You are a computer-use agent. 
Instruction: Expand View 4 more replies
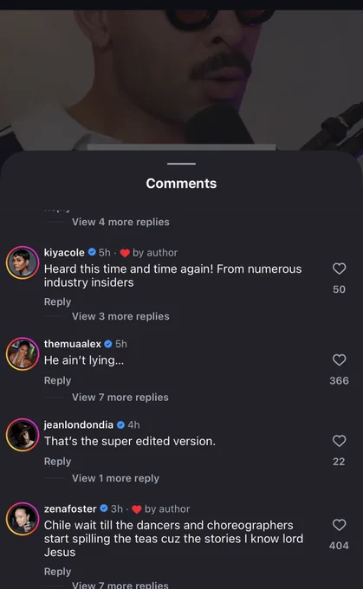[x=120, y=222]
